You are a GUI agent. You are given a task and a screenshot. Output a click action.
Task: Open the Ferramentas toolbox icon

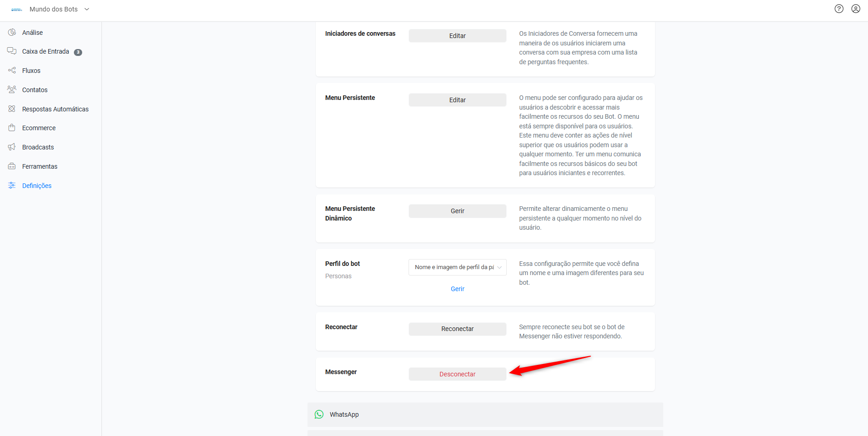click(x=12, y=166)
